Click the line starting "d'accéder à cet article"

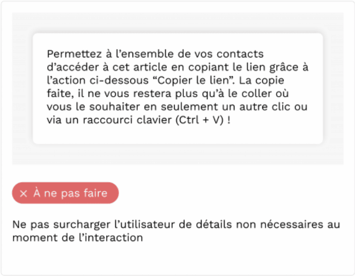point(177,67)
